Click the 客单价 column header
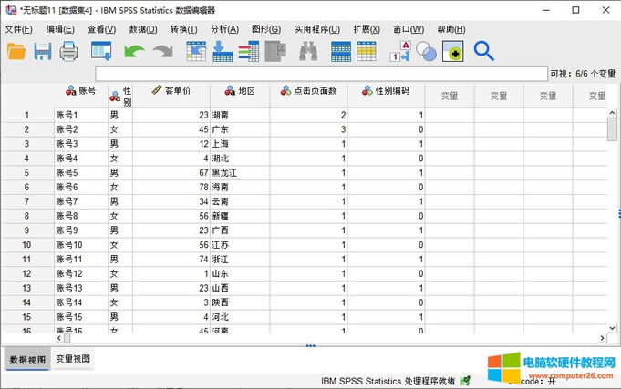 pos(171,91)
